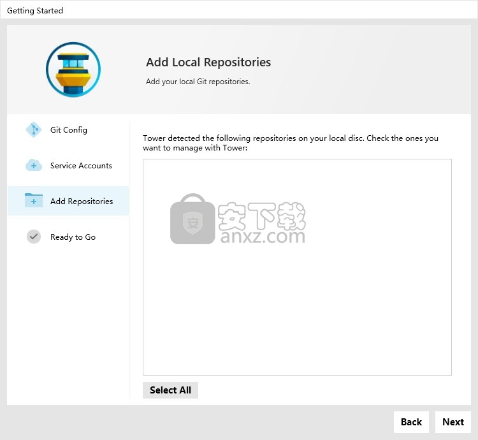Go back with the Back button
Viewport: 478px width, 440px height.
(411, 422)
